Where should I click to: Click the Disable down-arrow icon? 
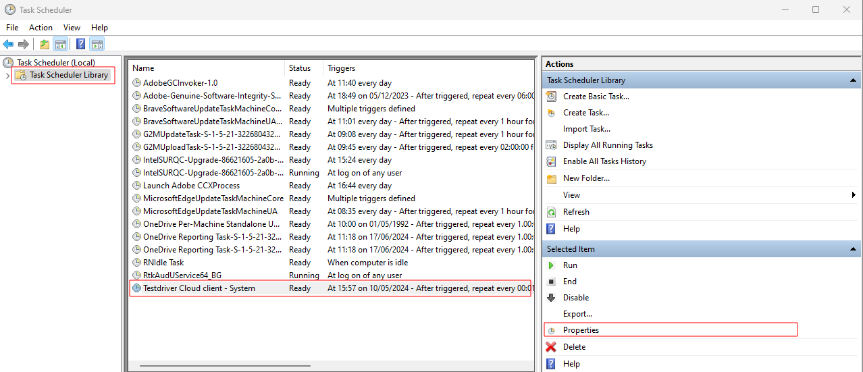pos(552,298)
